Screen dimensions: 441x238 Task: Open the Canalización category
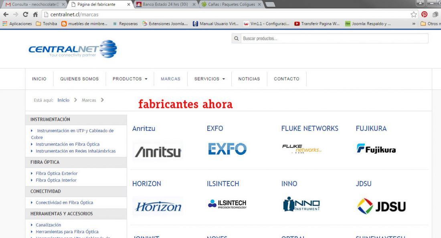tap(49, 225)
